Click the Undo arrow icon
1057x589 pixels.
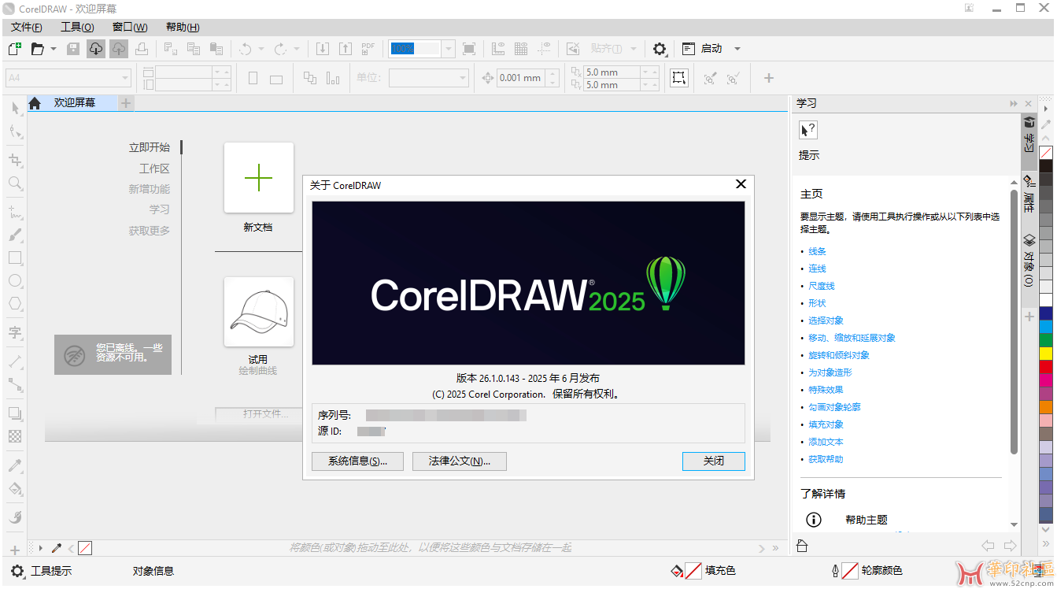(x=245, y=49)
